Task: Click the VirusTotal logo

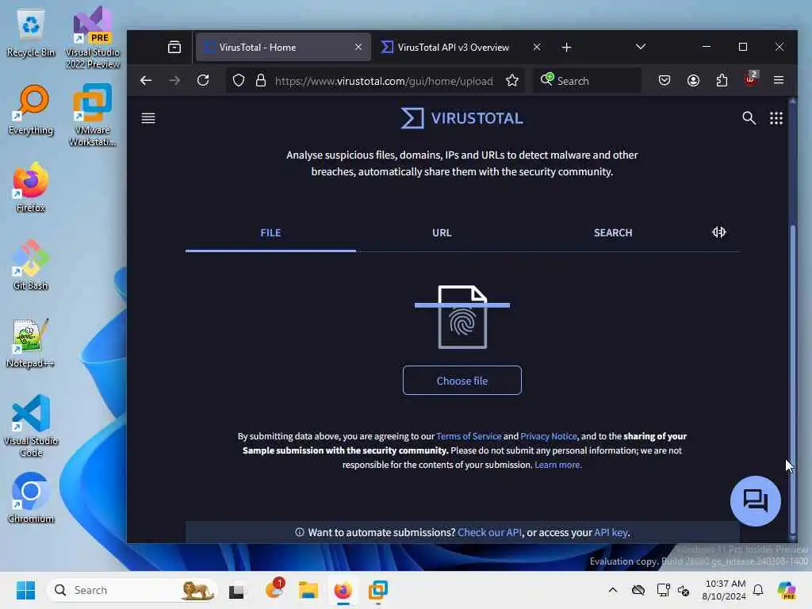Action: coord(462,118)
